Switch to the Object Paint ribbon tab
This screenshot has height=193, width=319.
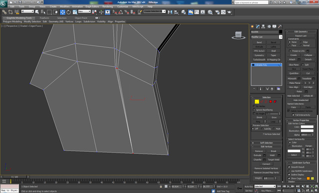(81, 18)
